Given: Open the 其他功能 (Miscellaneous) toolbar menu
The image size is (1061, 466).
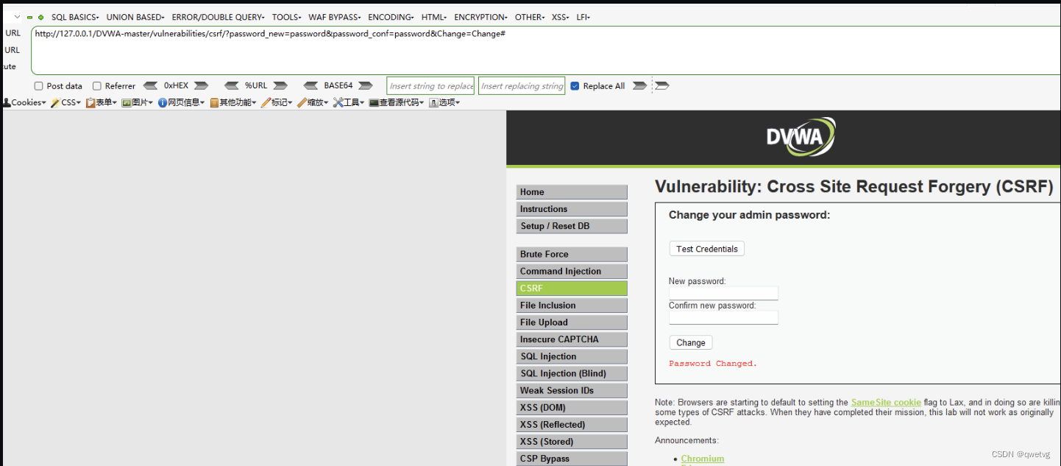Looking at the screenshot, I should point(233,103).
